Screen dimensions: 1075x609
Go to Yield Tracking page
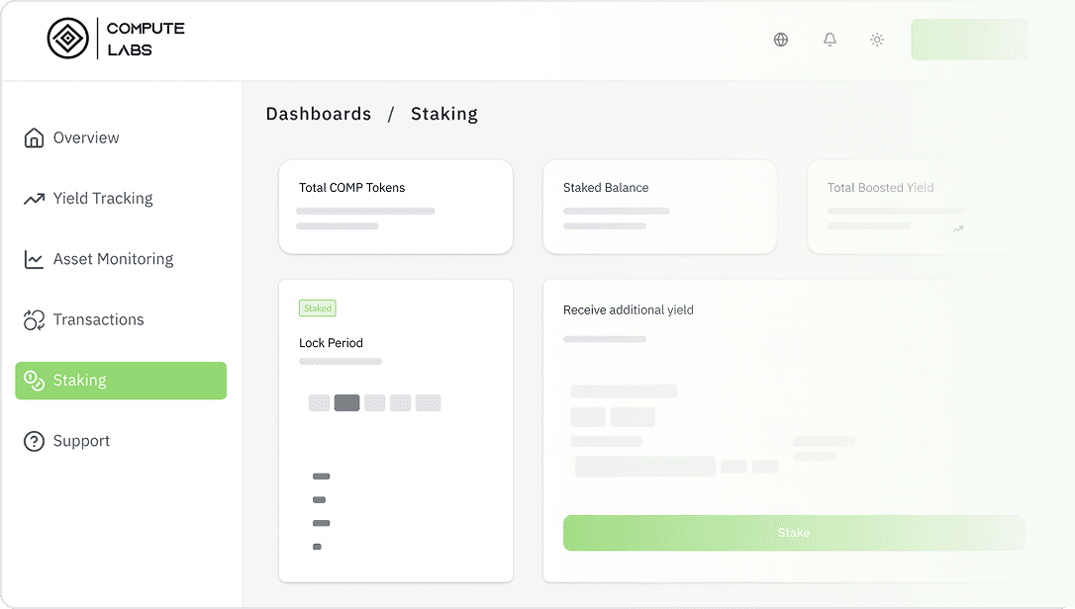pos(121,199)
